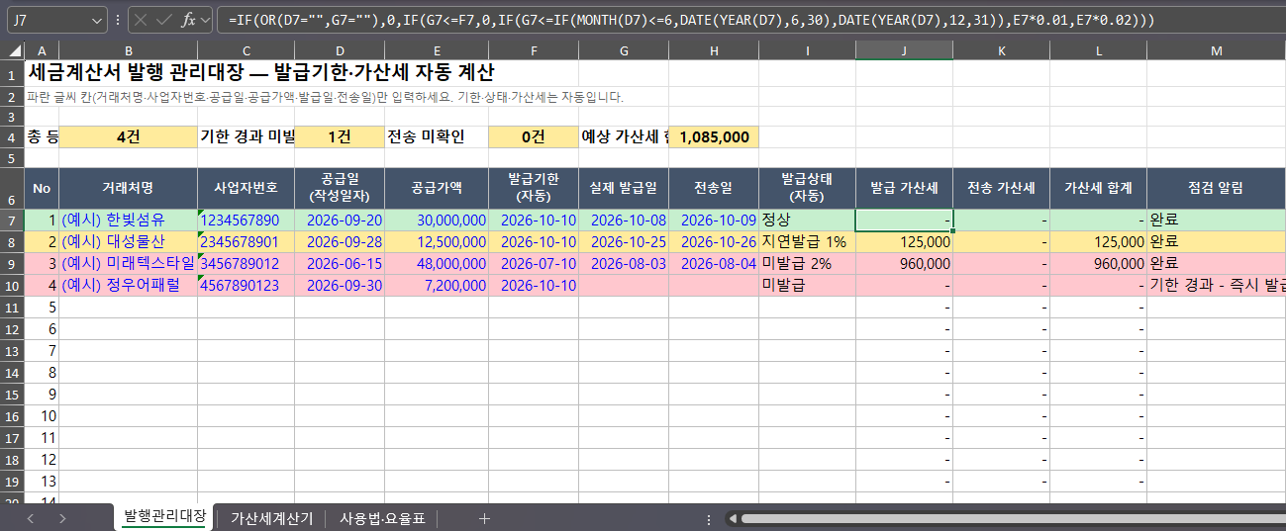Click the 점검 알림 column header cell
This screenshot has width=1286, height=531.
[x=1216, y=188]
